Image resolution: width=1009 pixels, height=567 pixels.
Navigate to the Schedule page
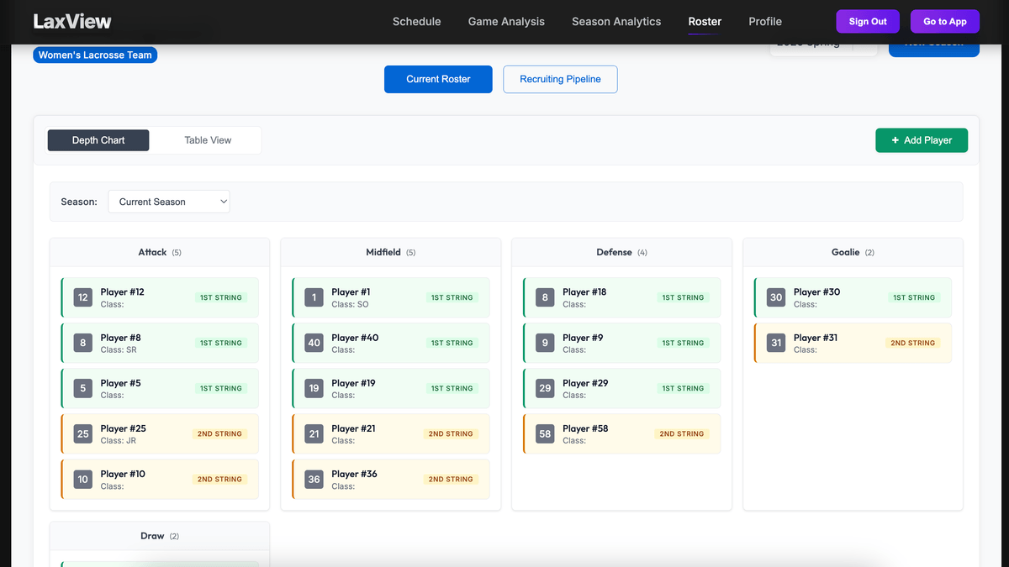click(416, 22)
